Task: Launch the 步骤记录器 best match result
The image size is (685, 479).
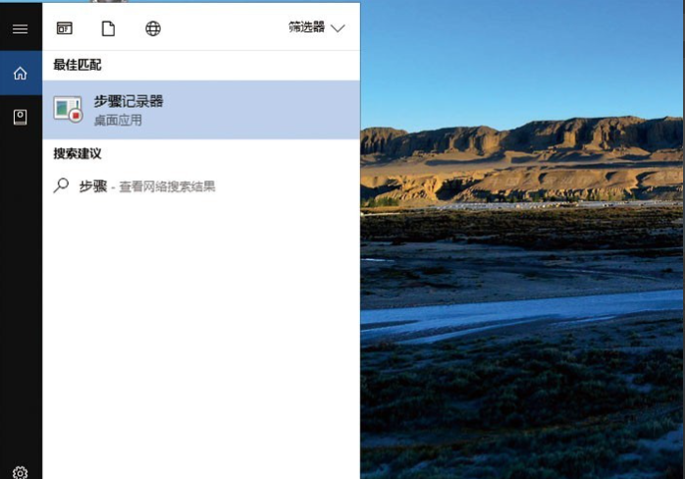Action: pyautogui.click(x=201, y=110)
